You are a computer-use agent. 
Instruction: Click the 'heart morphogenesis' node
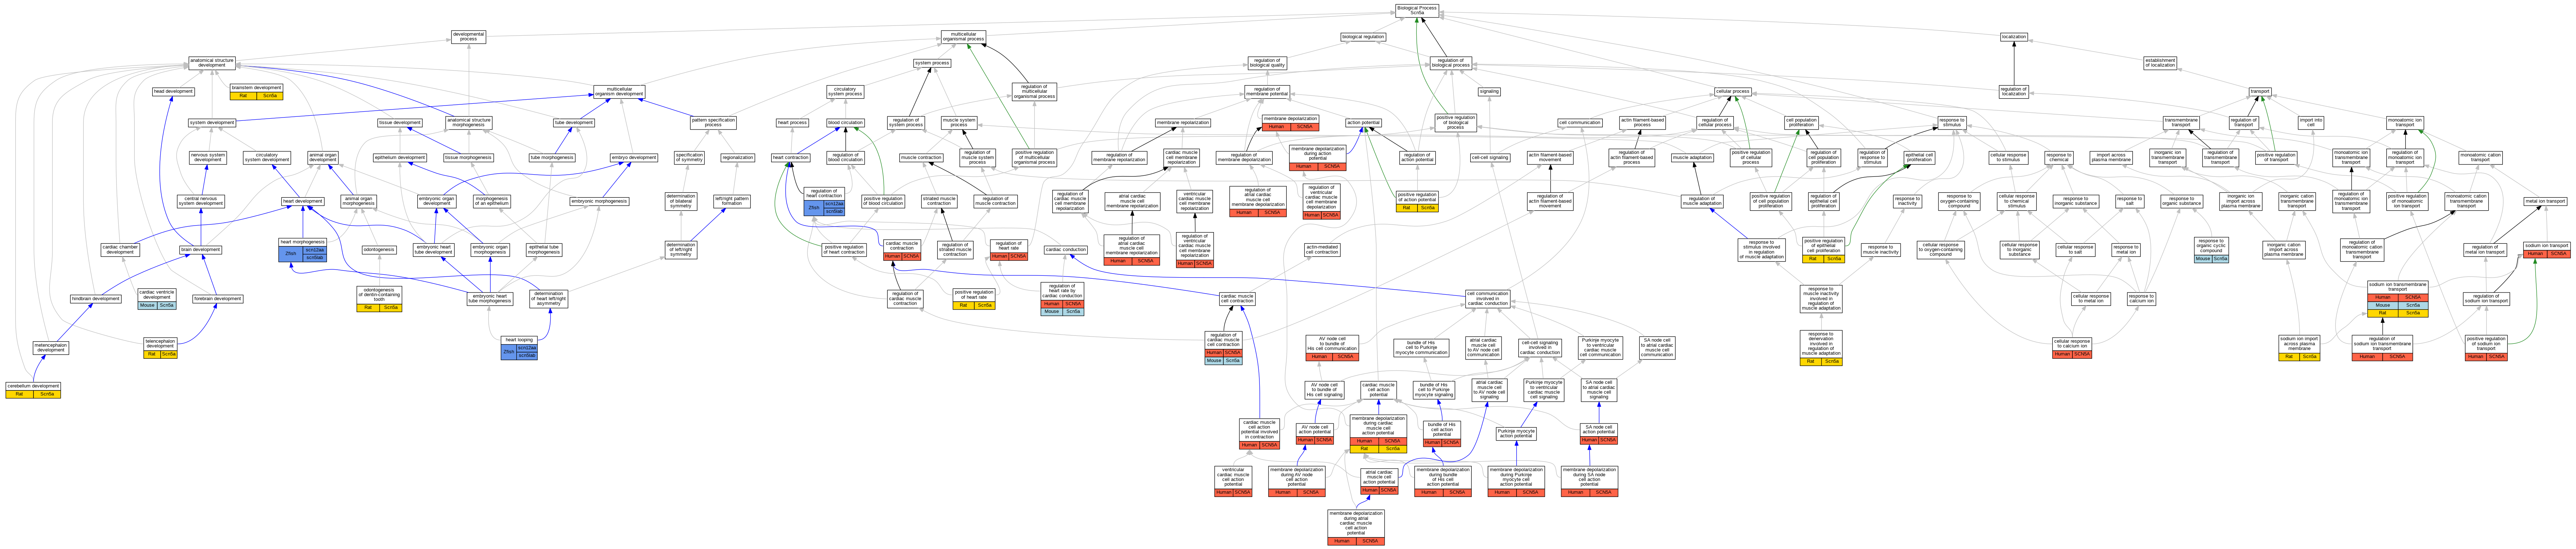pos(303,250)
